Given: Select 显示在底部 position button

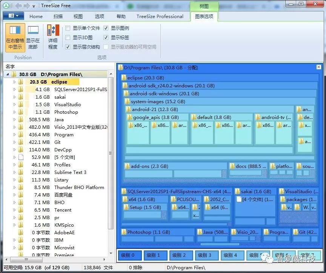Looking at the screenshot, I should 33,38.
